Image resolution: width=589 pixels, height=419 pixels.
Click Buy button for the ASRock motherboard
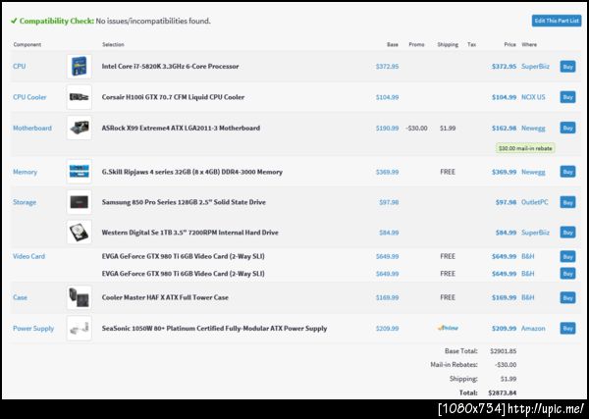[x=567, y=128]
